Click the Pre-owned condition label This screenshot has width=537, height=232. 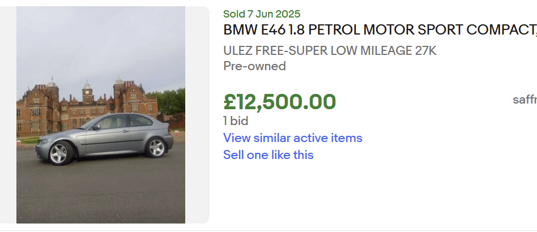tap(254, 66)
